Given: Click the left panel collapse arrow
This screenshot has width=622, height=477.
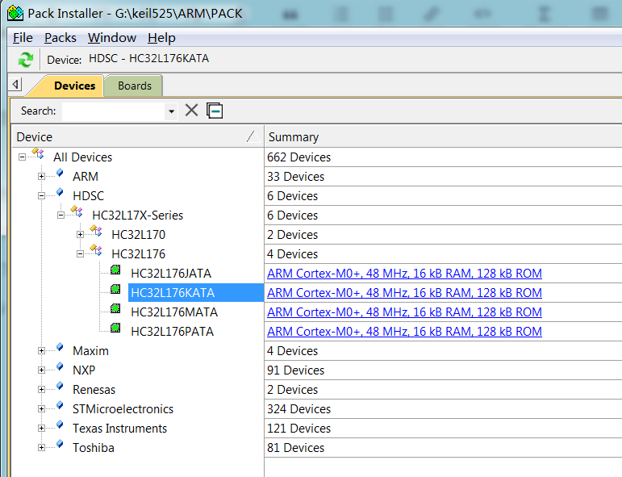Looking at the screenshot, I should point(15,84).
